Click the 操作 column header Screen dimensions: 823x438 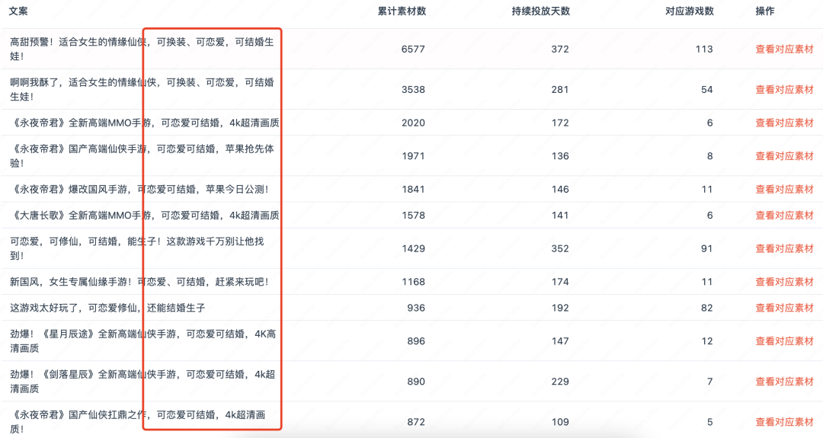[x=765, y=11]
